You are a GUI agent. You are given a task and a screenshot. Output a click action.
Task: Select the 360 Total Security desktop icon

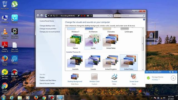pyautogui.click(x=5, y=74)
